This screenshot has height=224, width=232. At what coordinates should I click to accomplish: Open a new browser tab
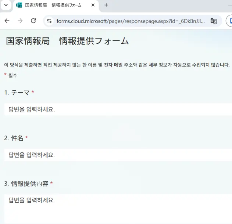(106, 5)
